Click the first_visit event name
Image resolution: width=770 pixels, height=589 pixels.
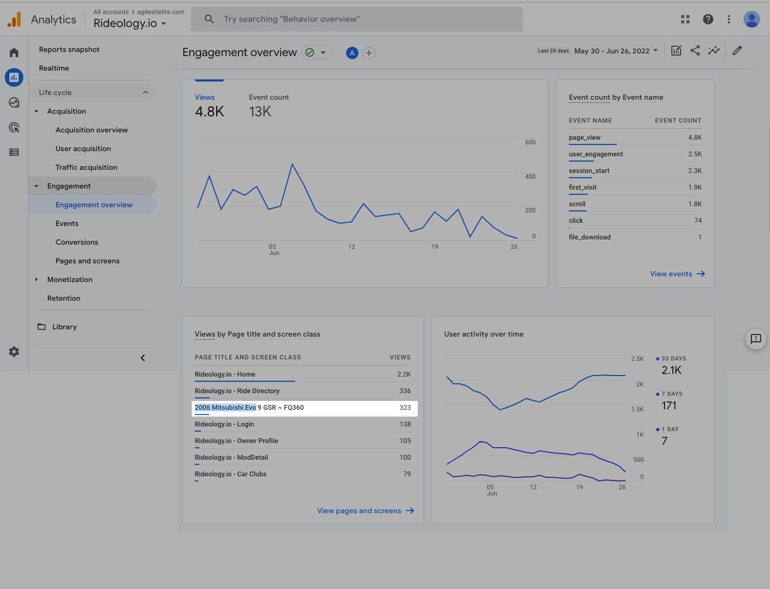tap(582, 187)
